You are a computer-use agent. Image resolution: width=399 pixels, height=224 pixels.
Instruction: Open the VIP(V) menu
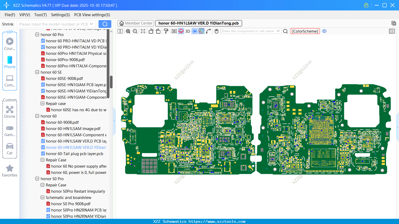click(x=25, y=15)
